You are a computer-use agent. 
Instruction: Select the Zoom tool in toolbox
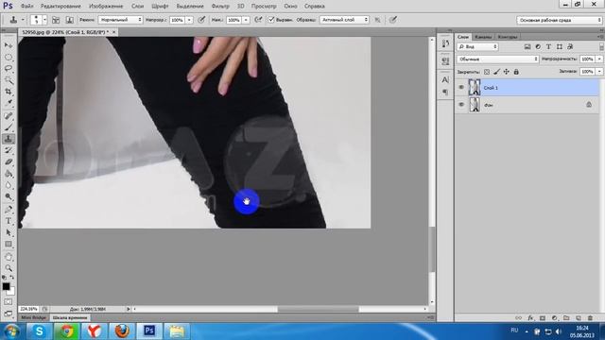click(9, 268)
